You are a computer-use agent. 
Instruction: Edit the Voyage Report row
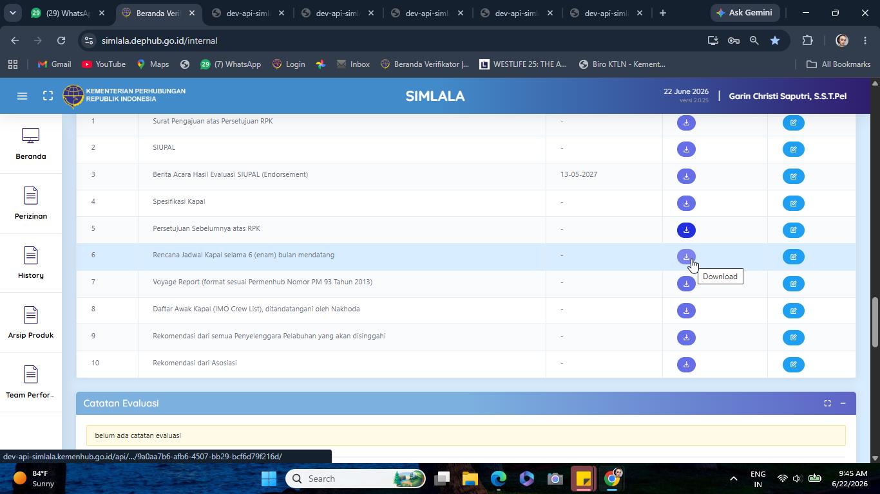click(793, 284)
